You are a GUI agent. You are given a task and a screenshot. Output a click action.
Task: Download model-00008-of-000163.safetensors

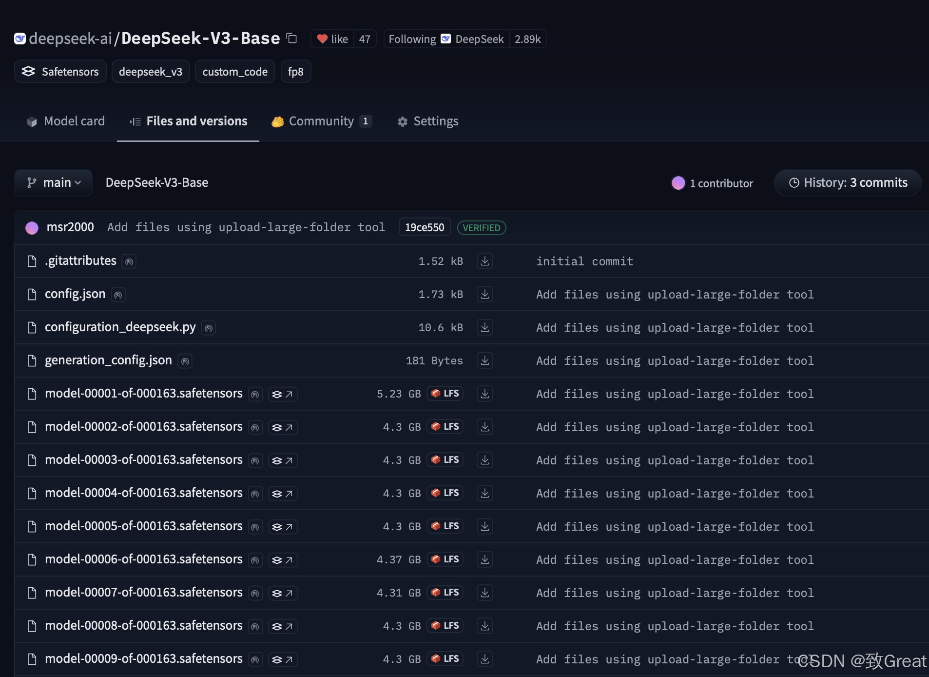coord(485,626)
